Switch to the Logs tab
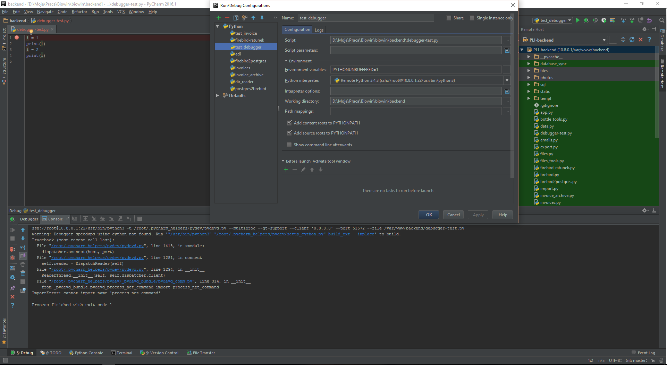667x365 pixels. click(319, 30)
